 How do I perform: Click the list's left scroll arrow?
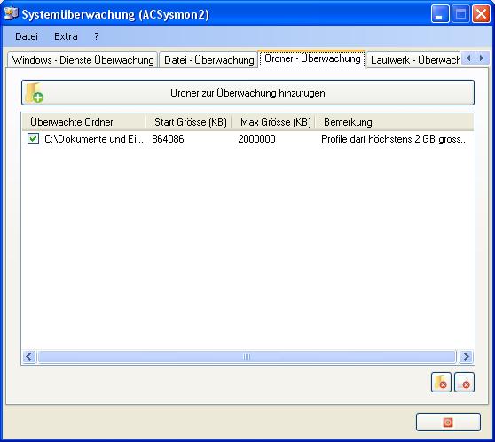click(29, 357)
